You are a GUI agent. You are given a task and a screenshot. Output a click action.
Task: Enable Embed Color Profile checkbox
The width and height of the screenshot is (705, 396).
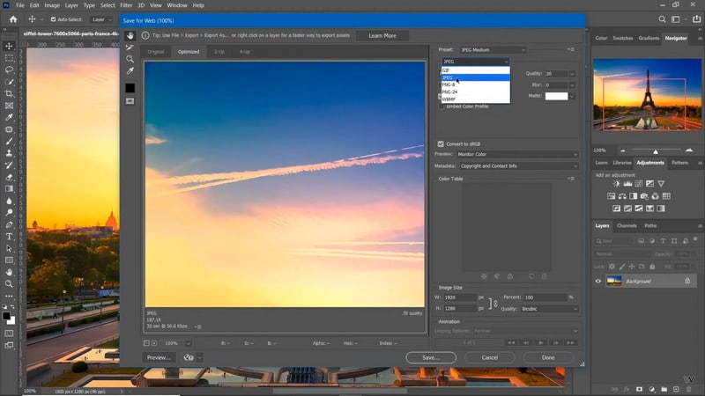[442, 106]
